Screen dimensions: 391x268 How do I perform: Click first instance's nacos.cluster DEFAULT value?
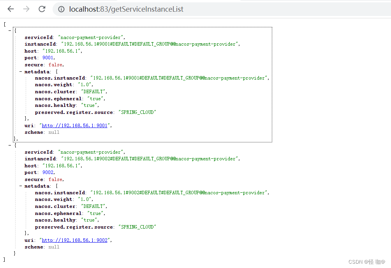(x=93, y=92)
